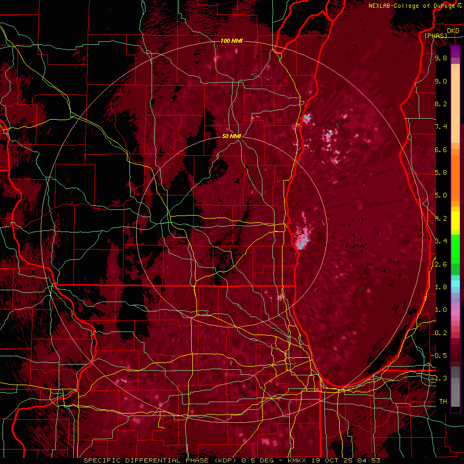Screen dimensions: 464x464
Task: Click the -1.3 value on the scale
Action: [439, 378]
